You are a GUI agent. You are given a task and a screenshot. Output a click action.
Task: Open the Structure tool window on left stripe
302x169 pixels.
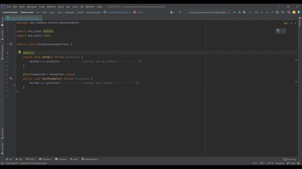tap(2, 133)
